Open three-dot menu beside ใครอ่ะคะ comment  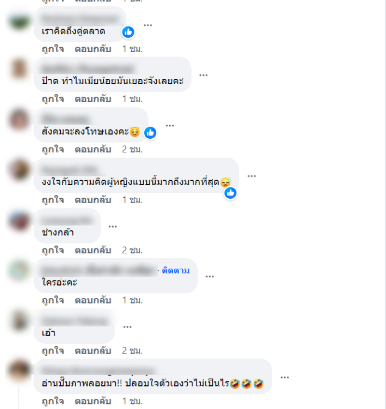tap(210, 277)
